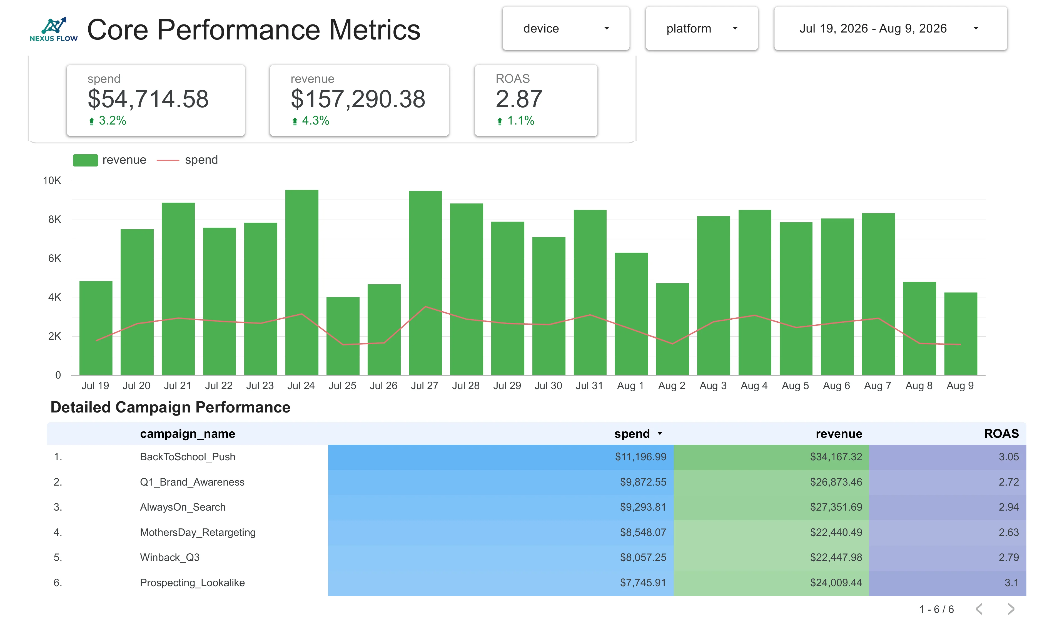Click the ROAS scorecard
The width and height of the screenshot is (1042, 619).
coord(536,100)
